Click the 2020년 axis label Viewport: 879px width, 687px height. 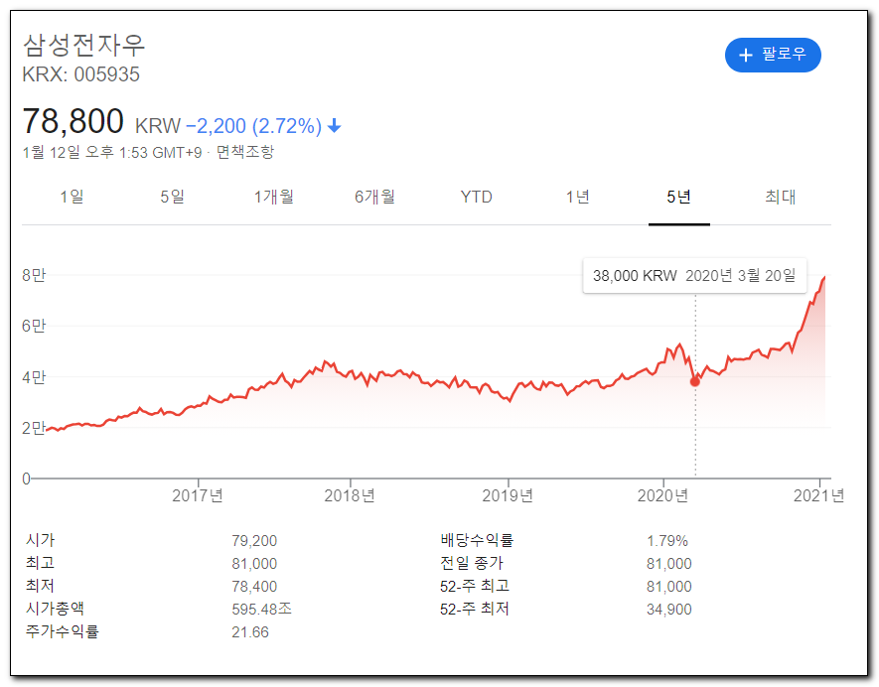point(663,496)
